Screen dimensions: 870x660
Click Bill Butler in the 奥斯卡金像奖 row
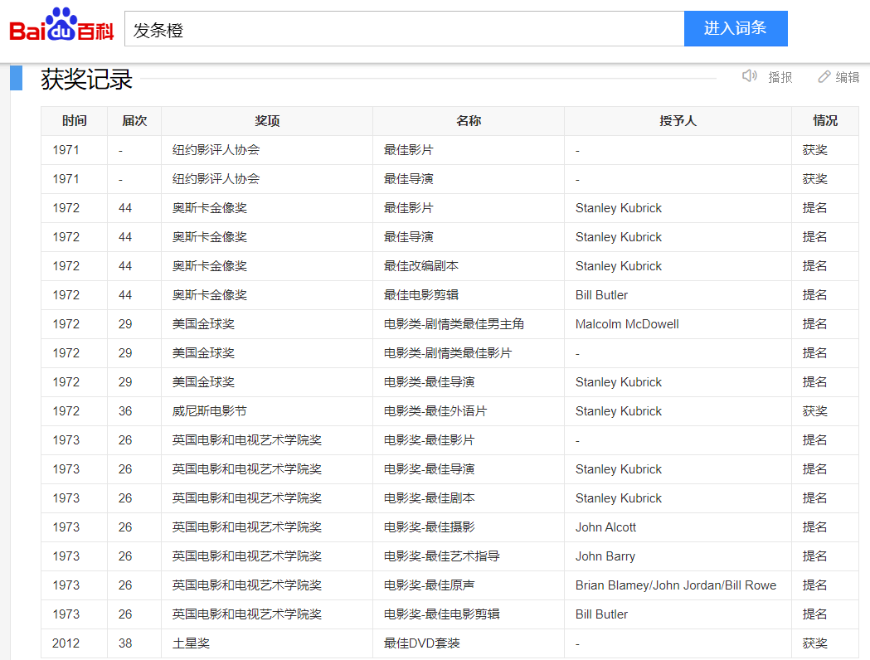tap(601, 294)
